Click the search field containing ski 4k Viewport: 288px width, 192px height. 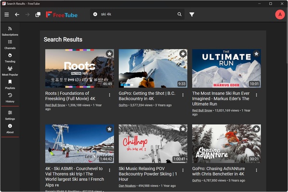click(137, 14)
